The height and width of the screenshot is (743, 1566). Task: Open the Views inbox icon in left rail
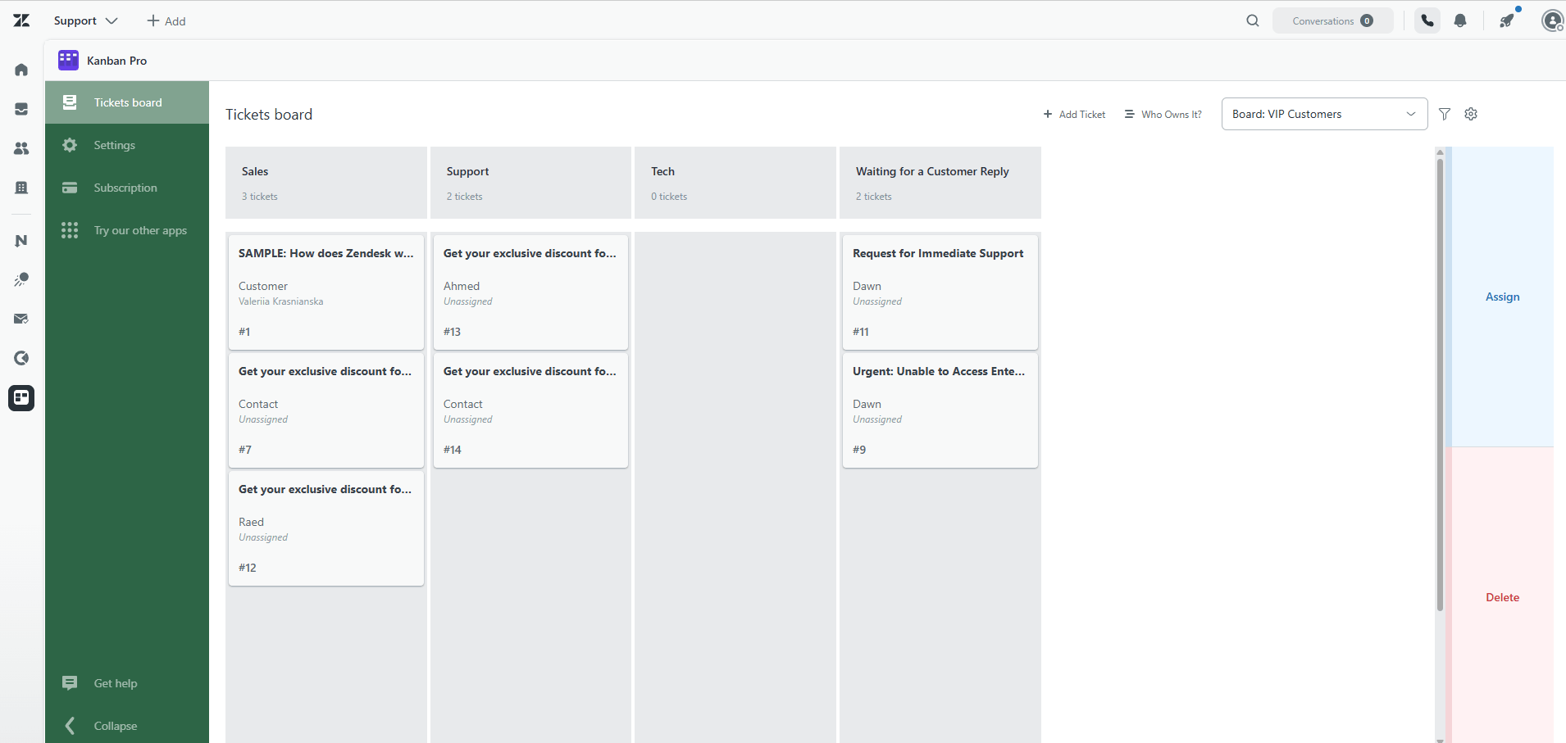[x=21, y=109]
